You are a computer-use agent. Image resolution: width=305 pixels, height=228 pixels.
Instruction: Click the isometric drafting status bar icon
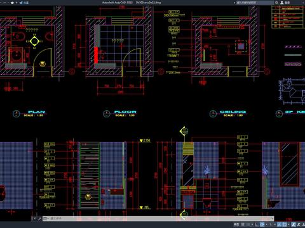271,224
